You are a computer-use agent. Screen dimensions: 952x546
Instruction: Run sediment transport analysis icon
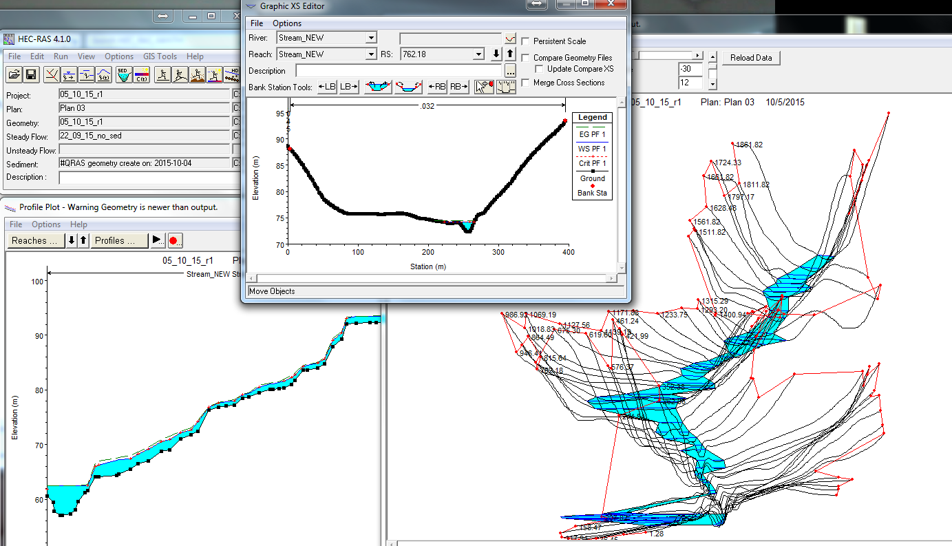coord(197,74)
